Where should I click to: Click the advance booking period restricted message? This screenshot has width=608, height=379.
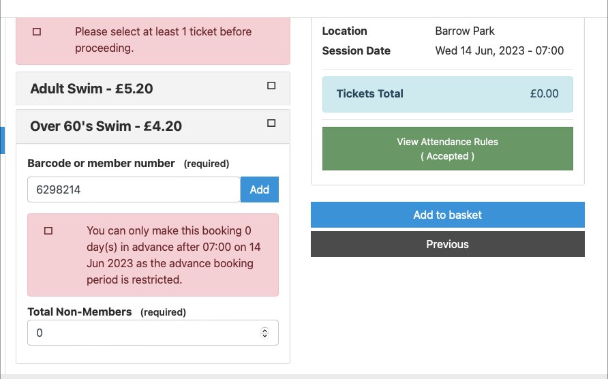coord(153,255)
